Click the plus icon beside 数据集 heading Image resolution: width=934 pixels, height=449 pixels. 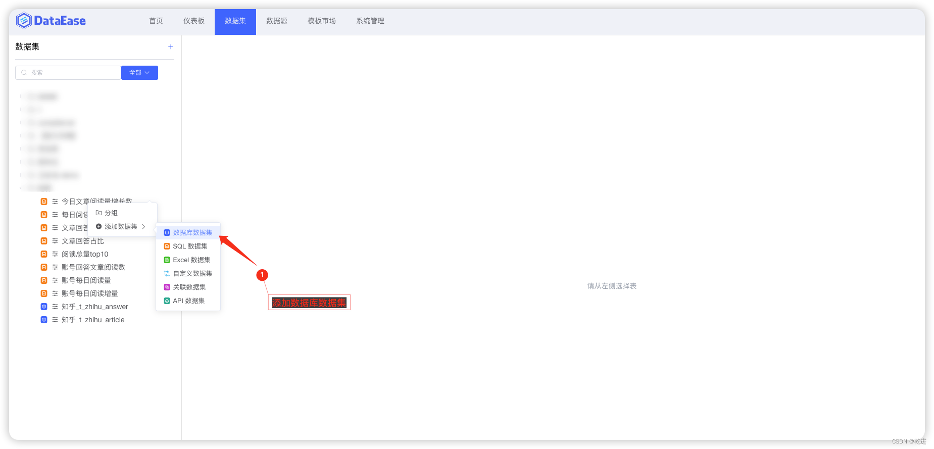tap(171, 47)
